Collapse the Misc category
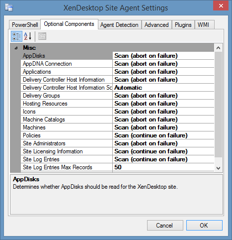 16,48
